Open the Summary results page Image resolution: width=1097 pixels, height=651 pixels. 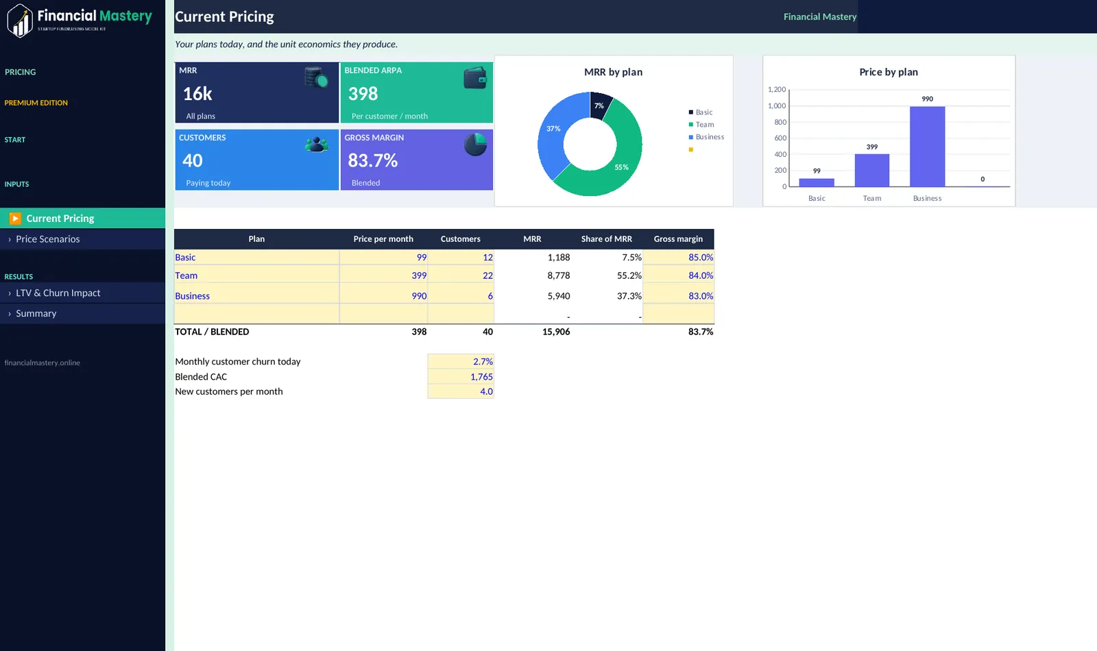82,314
